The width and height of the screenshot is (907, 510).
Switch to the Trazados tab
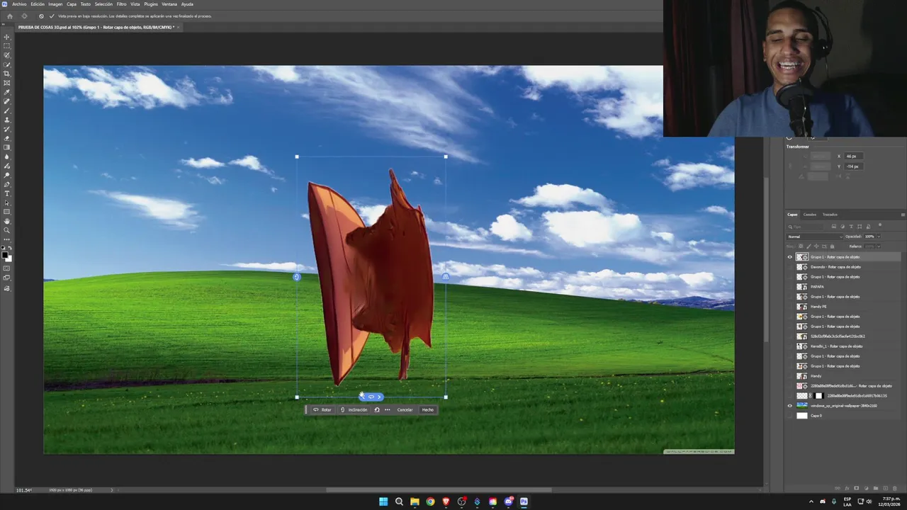(830, 215)
